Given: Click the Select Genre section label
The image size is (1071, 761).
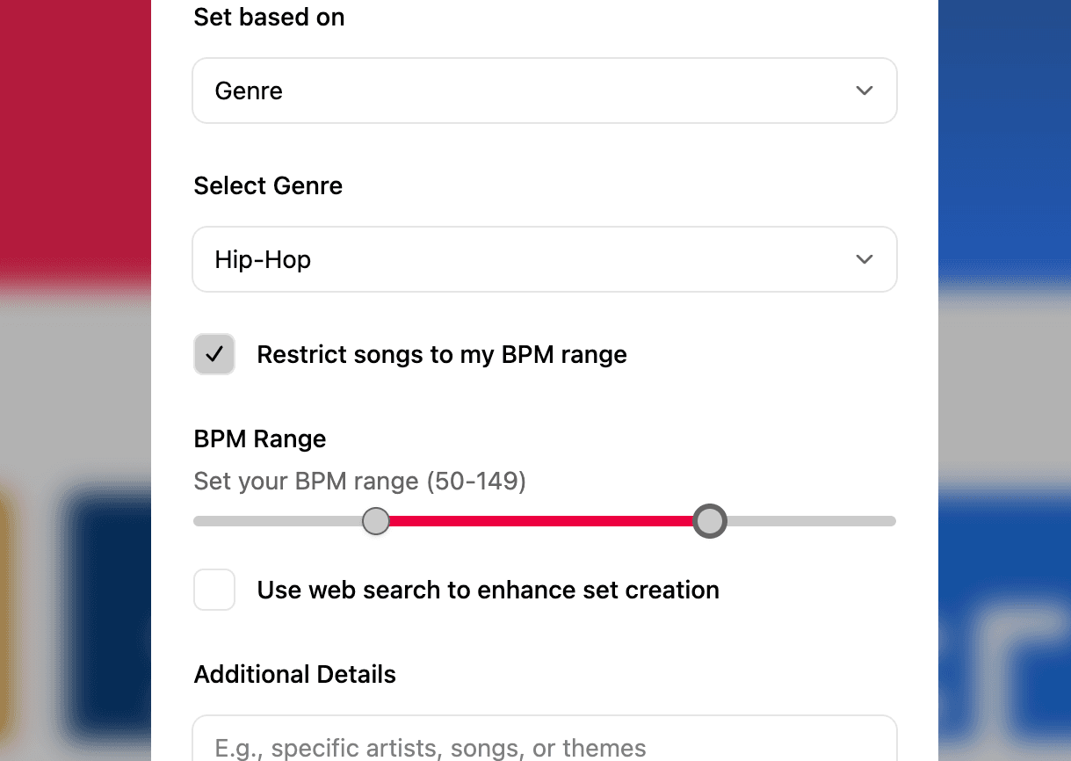Looking at the screenshot, I should (x=268, y=185).
